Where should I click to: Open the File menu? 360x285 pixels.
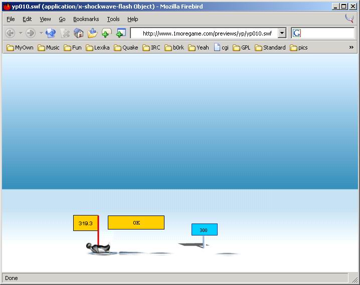point(11,19)
